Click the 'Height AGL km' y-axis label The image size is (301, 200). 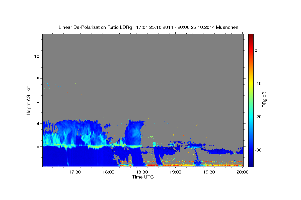pyautogui.click(x=29, y=100)
